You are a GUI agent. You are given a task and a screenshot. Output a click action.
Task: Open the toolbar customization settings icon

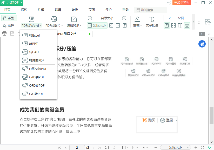tap(208, 22)
